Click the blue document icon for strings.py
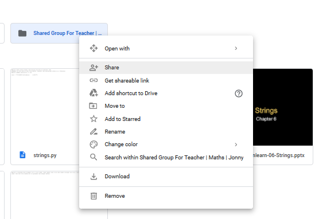 point(22,155)
